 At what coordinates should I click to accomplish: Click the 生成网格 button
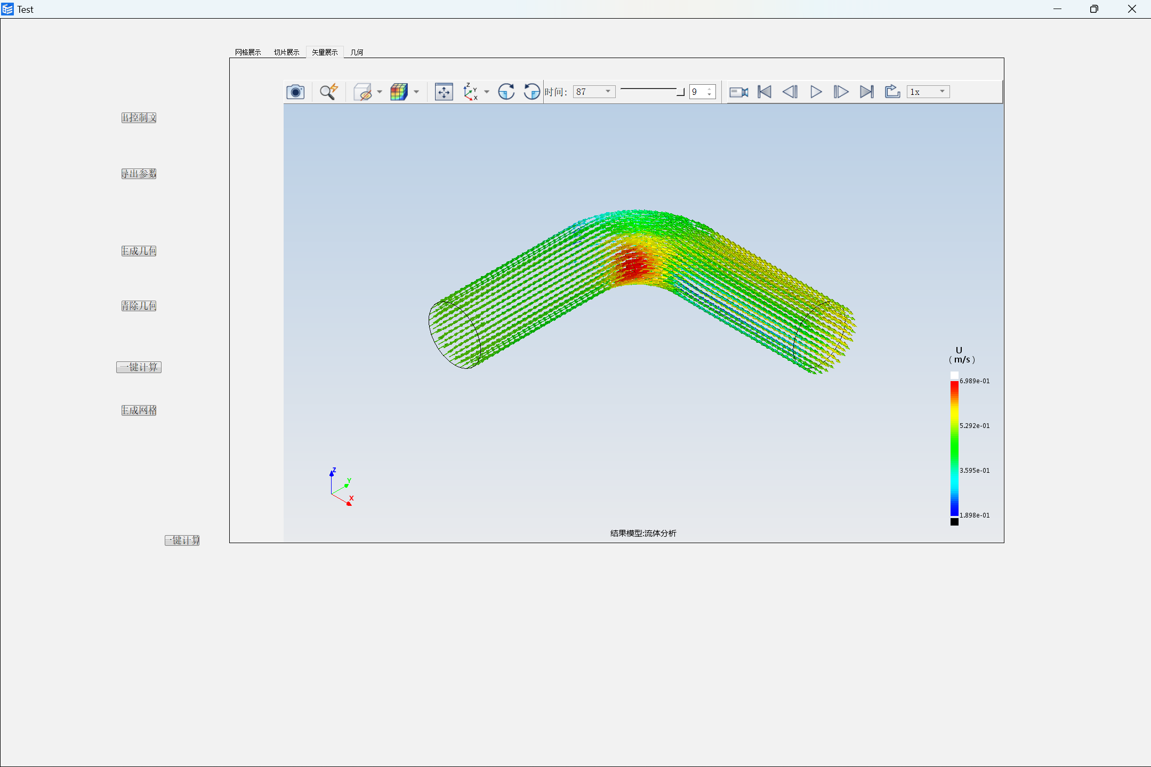click(139, 410)
